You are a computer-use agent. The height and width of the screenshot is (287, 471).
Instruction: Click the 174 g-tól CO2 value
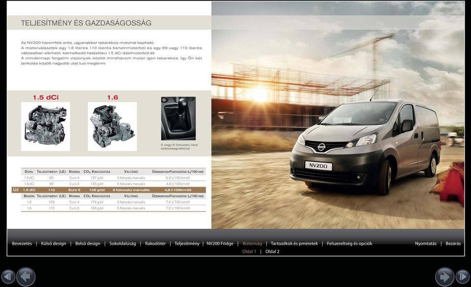(x=97, y=202)
